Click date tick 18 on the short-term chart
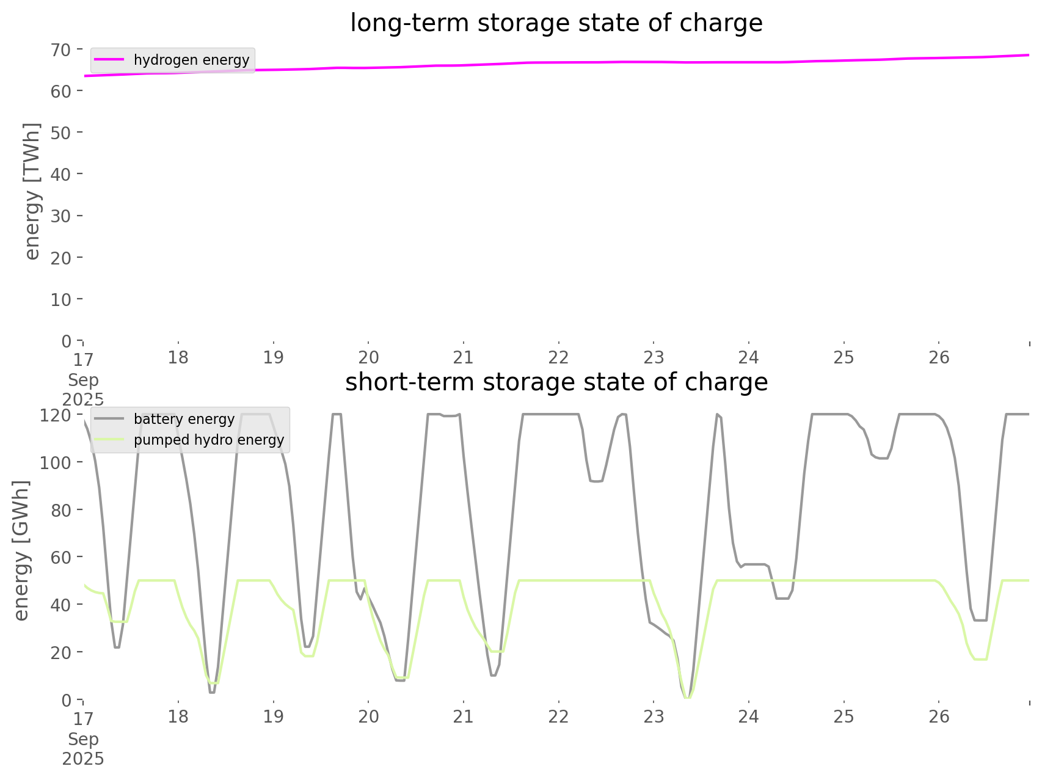 [178, 716]
